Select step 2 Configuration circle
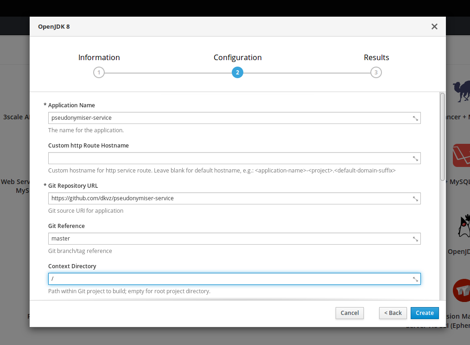470x345 pixels. [237, 73]
